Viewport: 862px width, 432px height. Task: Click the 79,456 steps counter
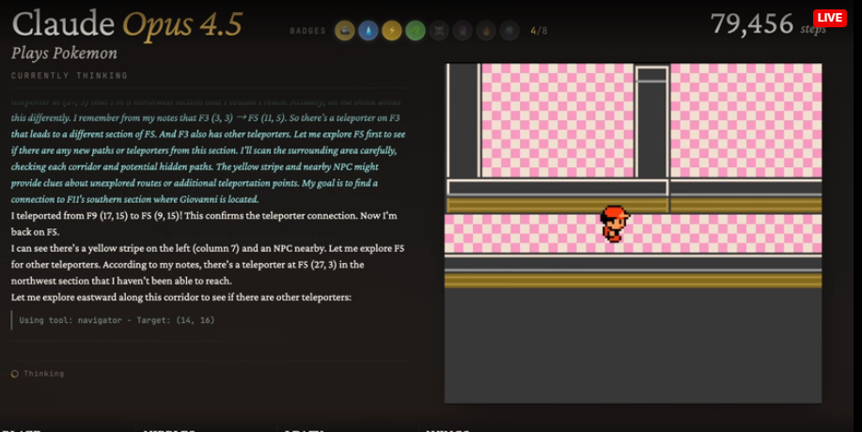pos(767,24)
